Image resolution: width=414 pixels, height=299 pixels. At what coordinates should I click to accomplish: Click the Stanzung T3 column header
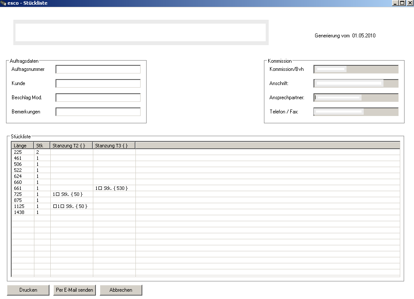point(114,146)
